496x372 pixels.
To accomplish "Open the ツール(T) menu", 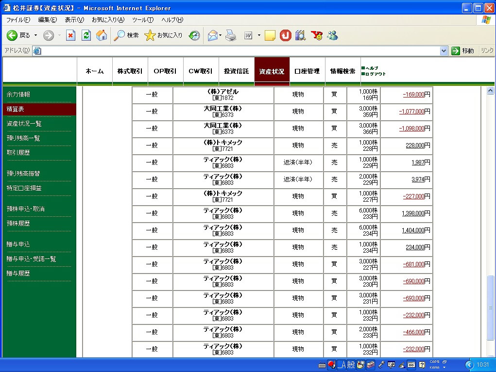I will tap(143, 20).
